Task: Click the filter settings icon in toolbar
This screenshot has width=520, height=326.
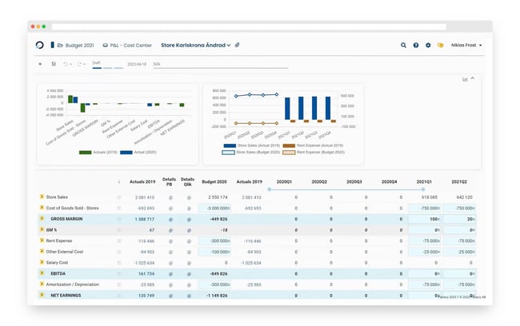Action: (54, 64)
